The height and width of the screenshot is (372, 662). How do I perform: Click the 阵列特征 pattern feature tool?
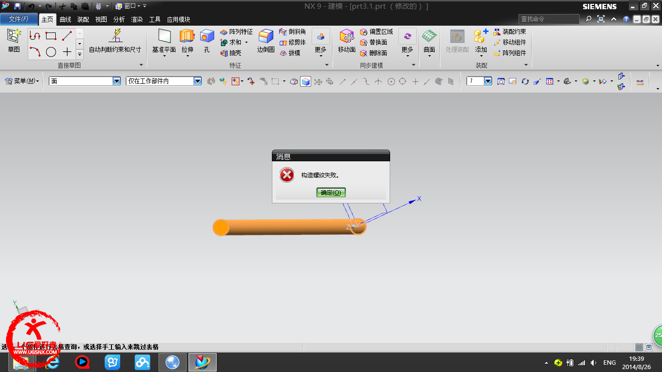pos(236,31)
